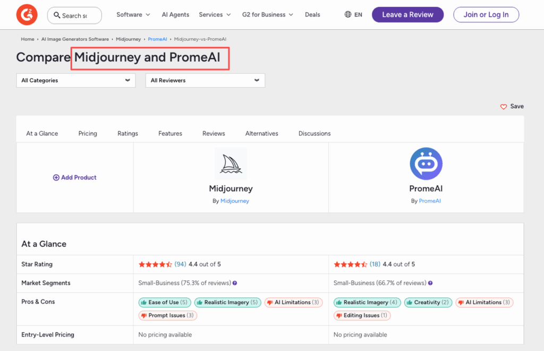Open Midjourney (94) reviews count link
This screenshot has height=351, width=544.
[181, 264]
